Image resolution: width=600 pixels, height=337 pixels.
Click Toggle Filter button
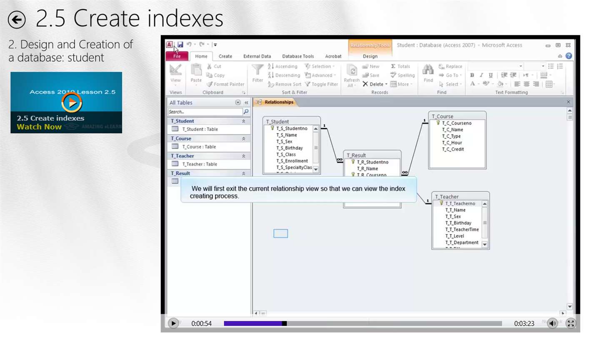click(x=321, y=84)
